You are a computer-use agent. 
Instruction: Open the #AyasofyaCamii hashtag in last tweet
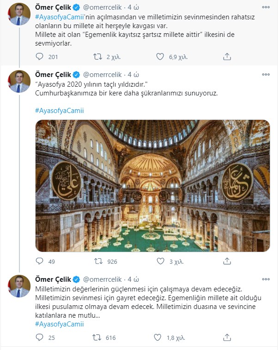click(59, 324)
